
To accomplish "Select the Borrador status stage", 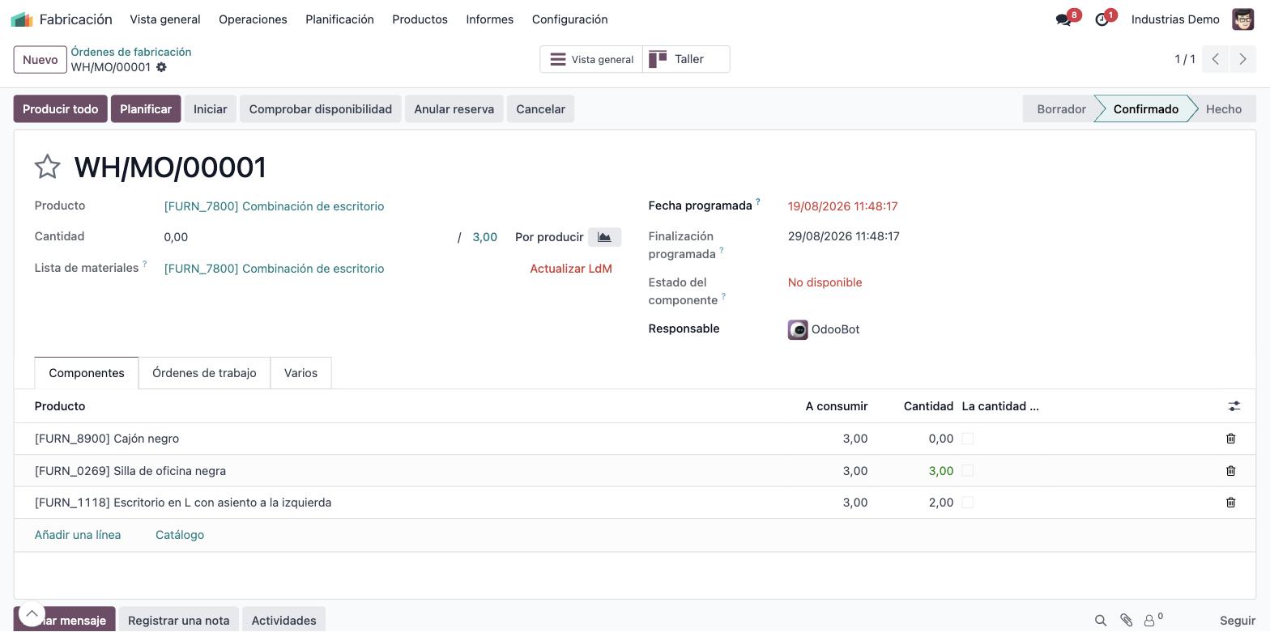I will click(1061, 109).
